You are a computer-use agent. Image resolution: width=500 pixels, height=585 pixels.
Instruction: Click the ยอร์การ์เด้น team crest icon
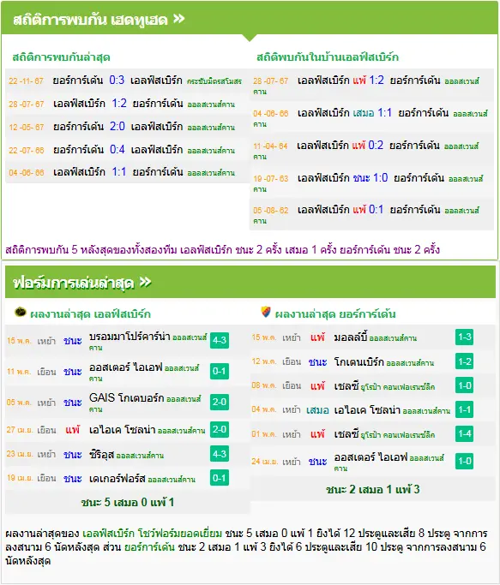coord(266,312)
